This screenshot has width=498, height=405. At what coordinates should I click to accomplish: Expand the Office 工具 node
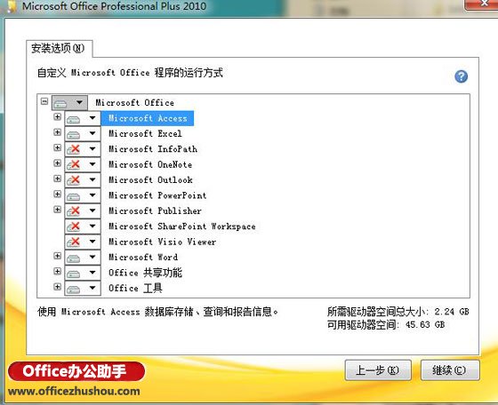(57, 287)
